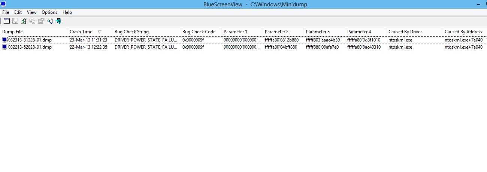The height and width of the screenshot is (172, 487).
Task: Open the Properties toolbar icon
Action: point(41,21)
